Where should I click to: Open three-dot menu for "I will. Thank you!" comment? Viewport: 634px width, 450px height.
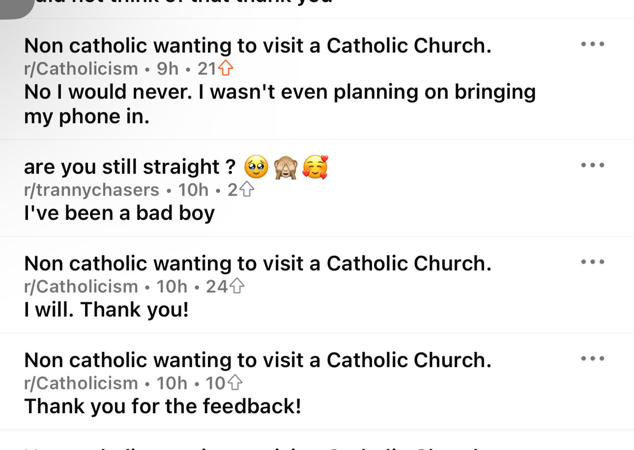[x=592, y=262]
